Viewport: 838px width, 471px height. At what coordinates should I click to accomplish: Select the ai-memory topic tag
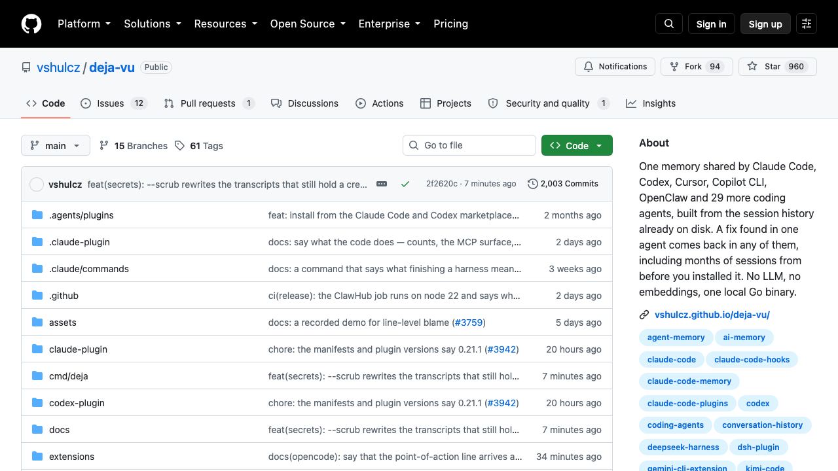(744, 338)
